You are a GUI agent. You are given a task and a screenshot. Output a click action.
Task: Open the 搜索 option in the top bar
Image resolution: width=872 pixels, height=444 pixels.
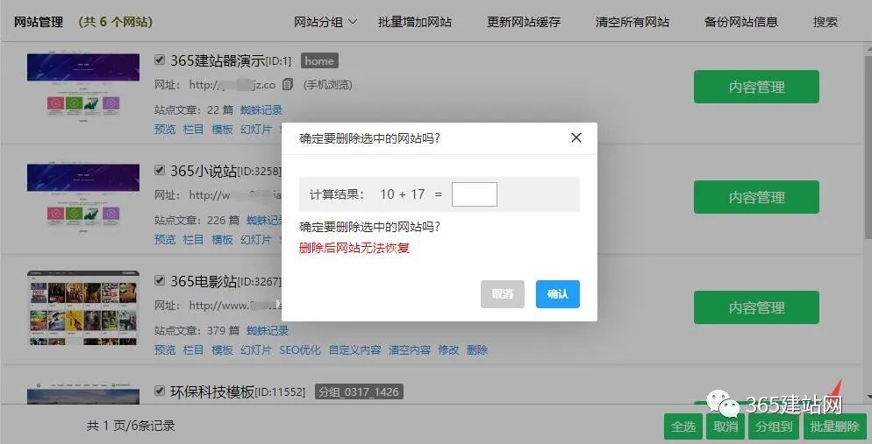826,22
